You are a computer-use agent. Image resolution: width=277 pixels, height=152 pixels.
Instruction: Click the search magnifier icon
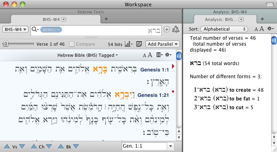(x=34, y=29)
